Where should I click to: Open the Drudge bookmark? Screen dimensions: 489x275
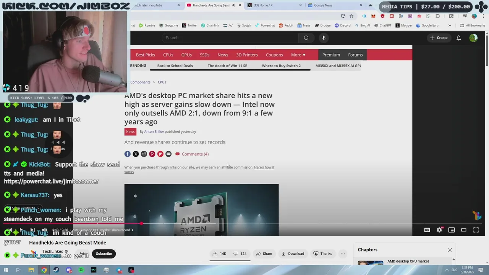[x=323, y=26]
